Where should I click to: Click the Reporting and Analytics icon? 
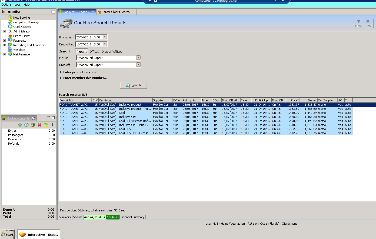(x=10, y=45)
